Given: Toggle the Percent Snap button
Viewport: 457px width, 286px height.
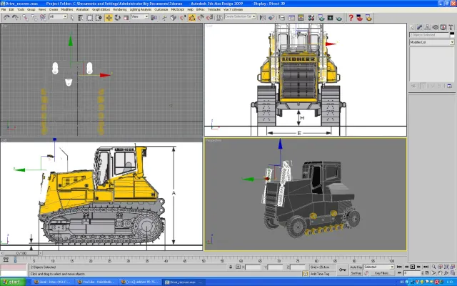Looking at the screenshot, I should (x=201, y=18).
